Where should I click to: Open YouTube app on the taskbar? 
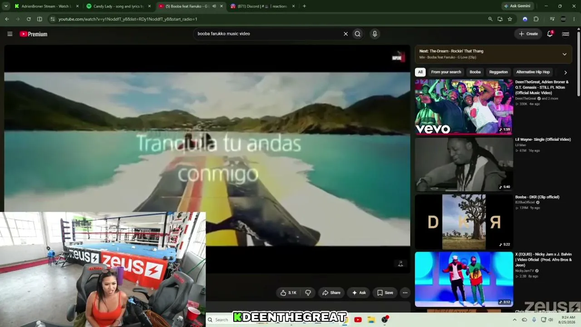click(358, 320)
